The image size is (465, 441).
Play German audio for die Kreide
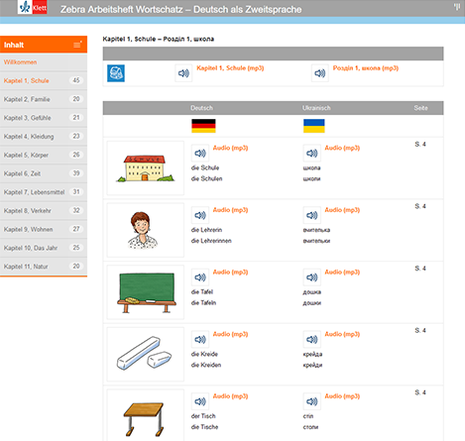coord(200,340)
